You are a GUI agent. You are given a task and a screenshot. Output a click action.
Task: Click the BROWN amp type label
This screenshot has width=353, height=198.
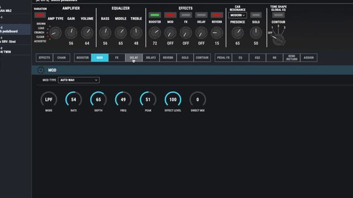pos(41,24)
